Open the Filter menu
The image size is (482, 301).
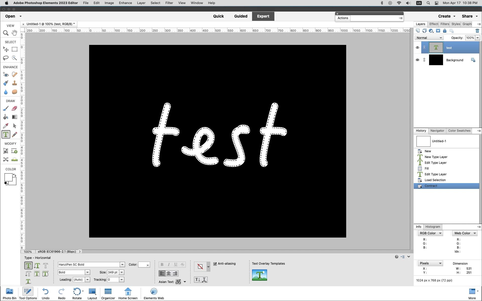click(169, 3)
